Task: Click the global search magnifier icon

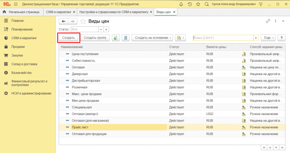Action: [206, 4]
